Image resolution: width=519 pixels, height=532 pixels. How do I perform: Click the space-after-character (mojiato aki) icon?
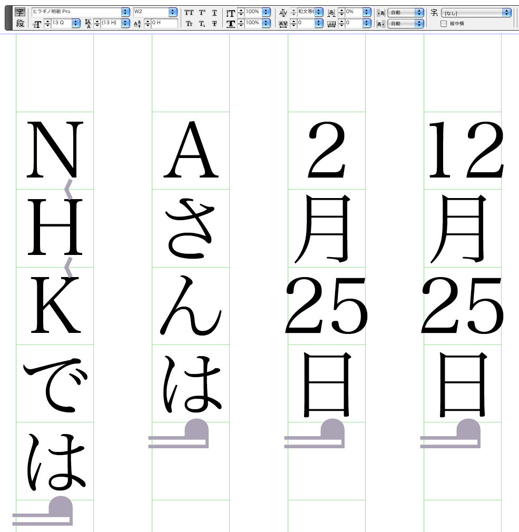381,24
